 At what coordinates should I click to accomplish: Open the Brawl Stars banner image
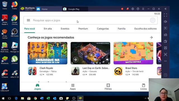(x=133, y=53)
